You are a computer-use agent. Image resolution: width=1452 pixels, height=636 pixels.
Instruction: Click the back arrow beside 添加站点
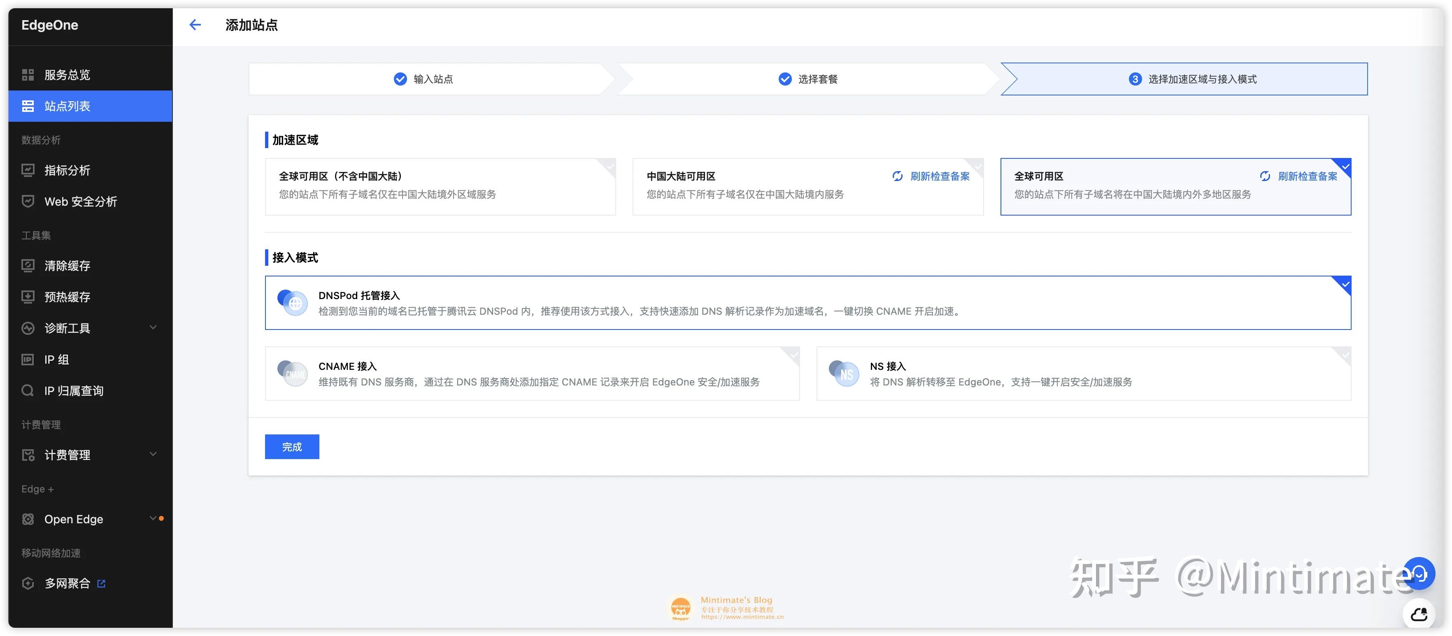click(x=195, y=25)
